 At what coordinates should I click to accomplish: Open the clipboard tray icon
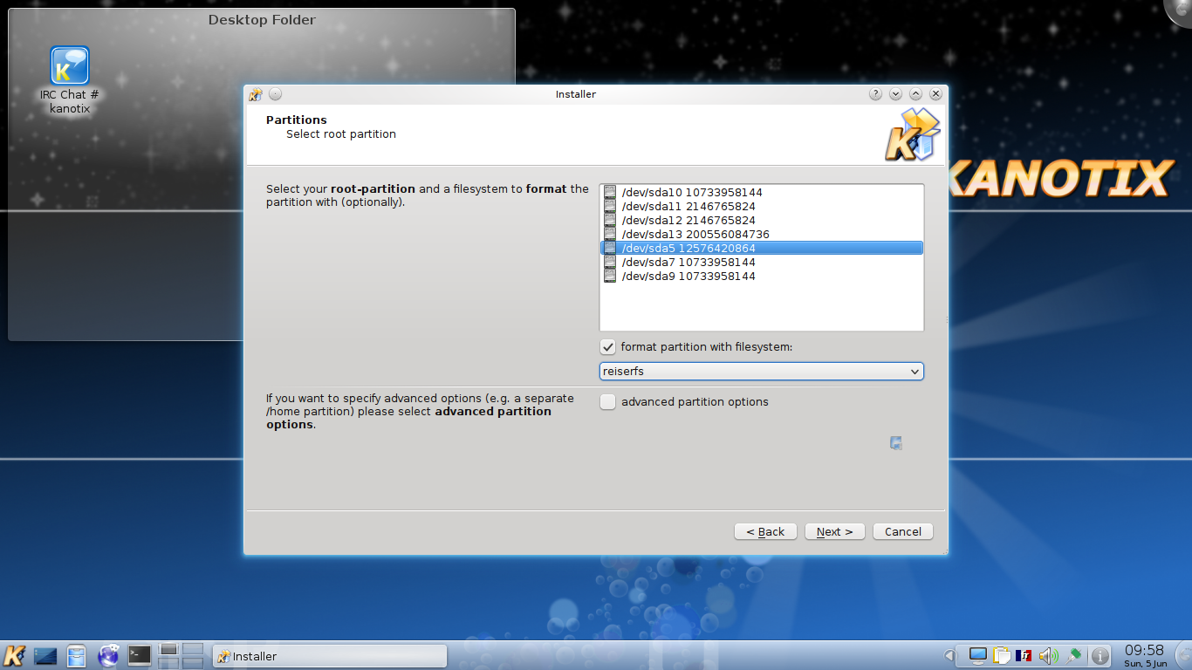click(1001, 655)
